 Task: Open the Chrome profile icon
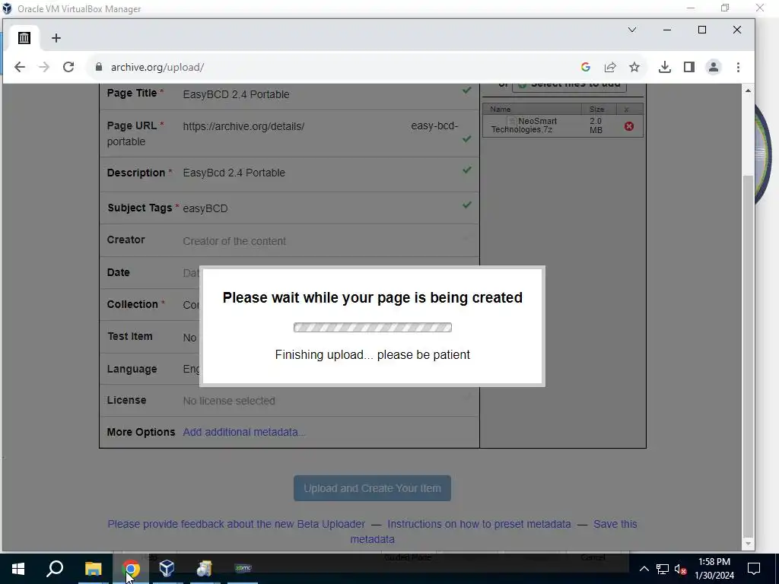[714, 67]
